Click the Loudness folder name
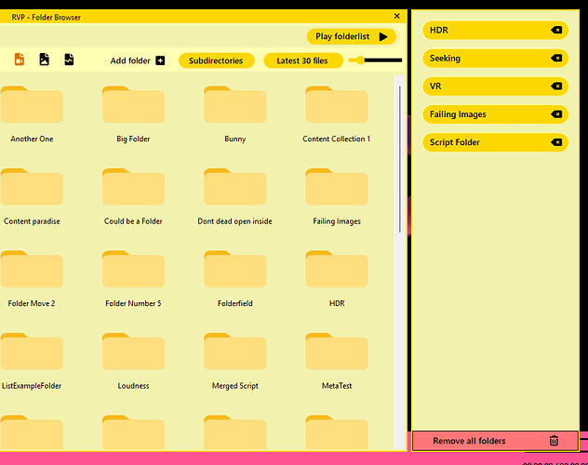 (133, 386)
